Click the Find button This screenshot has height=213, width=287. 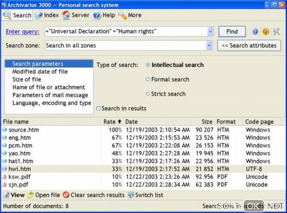[232, 32]
